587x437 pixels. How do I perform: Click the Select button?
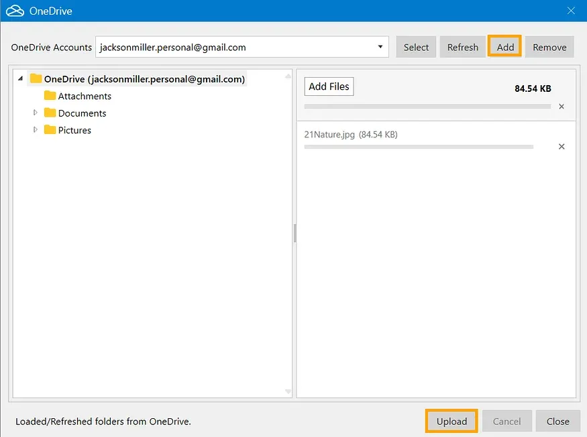pos(416,47)
